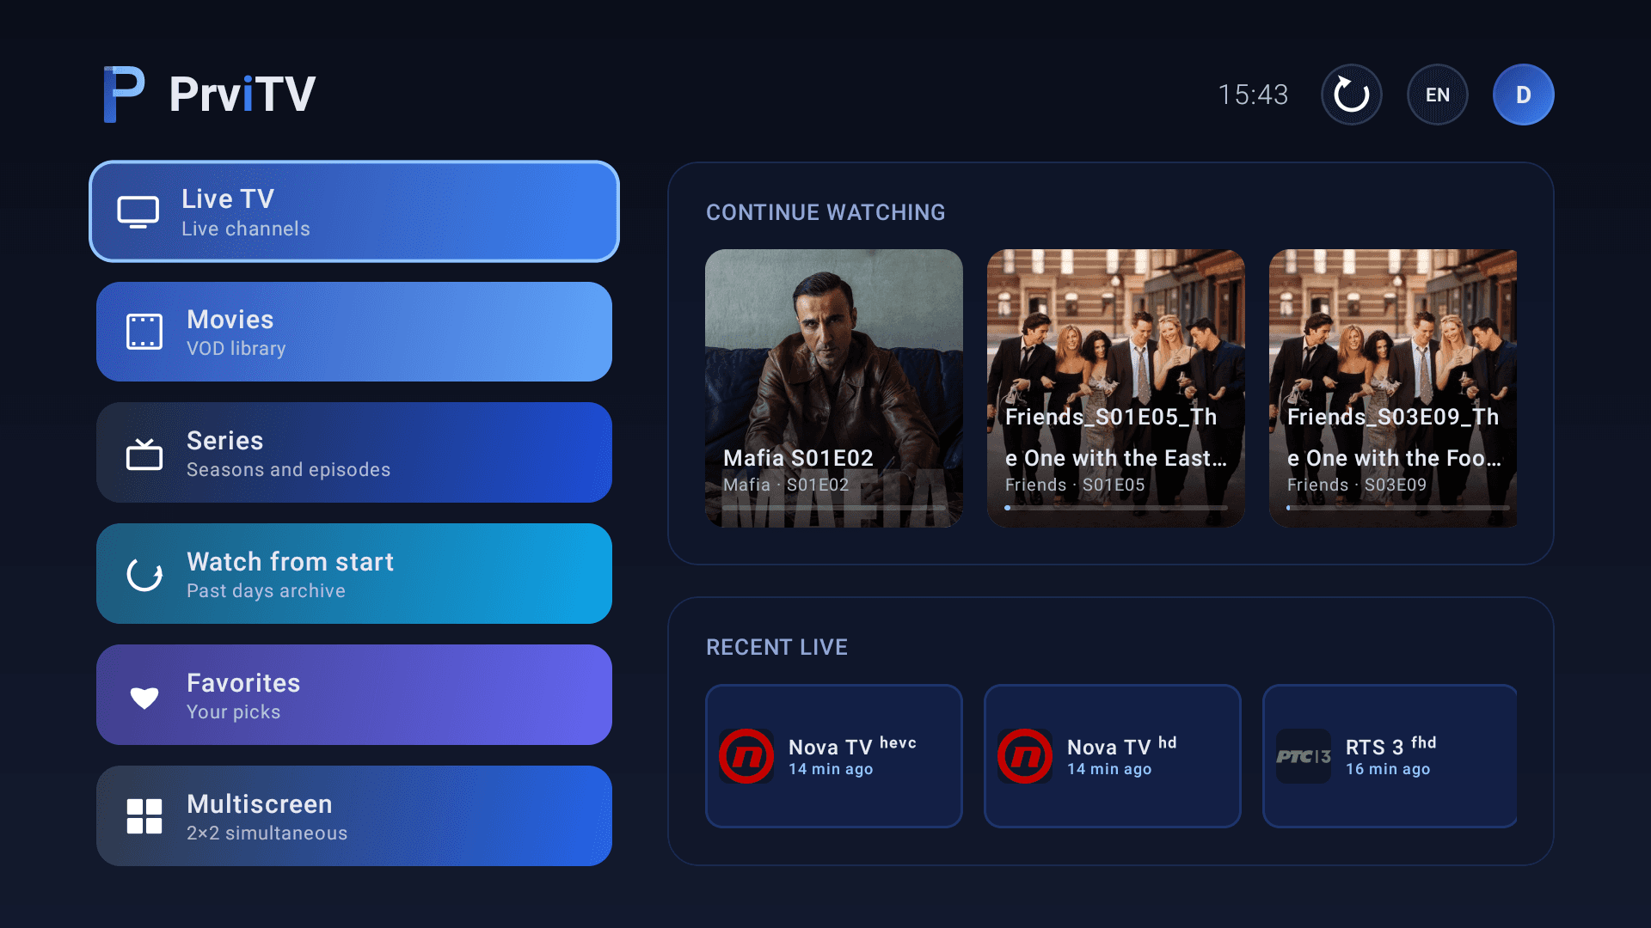The width and height of the screenshot is (1651, 928).
Task: Click the PrviTV logo icon
Action: click(124, 95)
